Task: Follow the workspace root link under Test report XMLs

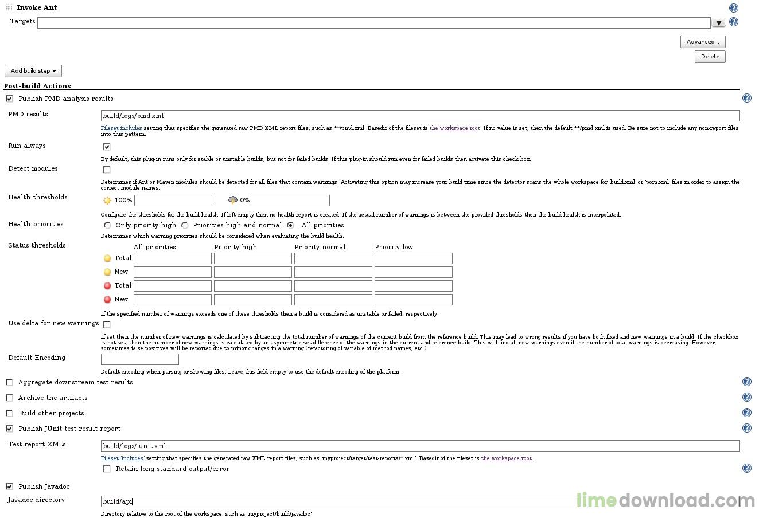Action: coord(507,458)
